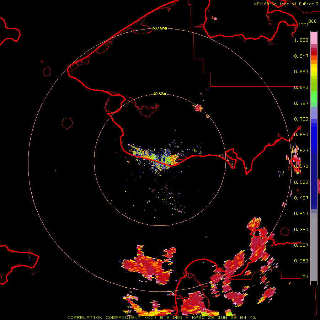Click the KAEC 25 JUN 25 04:48 timestamp
Image resolution: width=320 pixels, height=320 pixels.
tap(224, 318)
